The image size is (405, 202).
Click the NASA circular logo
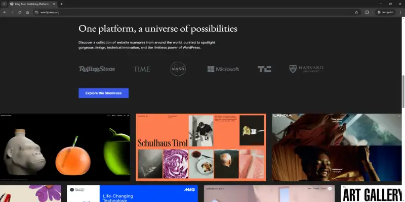pyautogui.click(x=178, y=69)
